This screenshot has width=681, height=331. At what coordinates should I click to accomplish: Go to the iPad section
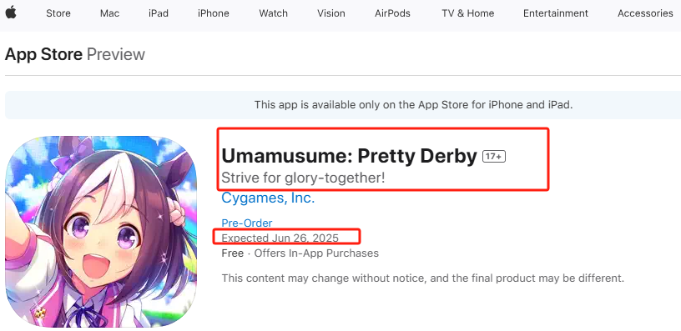click(158, 13)
